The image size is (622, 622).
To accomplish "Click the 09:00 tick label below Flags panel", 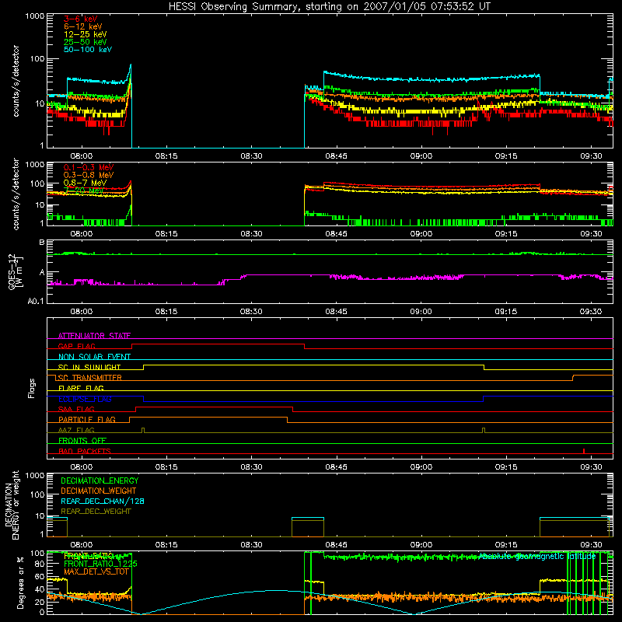I will click(421, 467).
